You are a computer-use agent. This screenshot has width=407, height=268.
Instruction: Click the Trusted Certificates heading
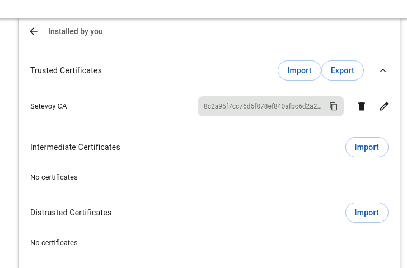tap(66, 70)
